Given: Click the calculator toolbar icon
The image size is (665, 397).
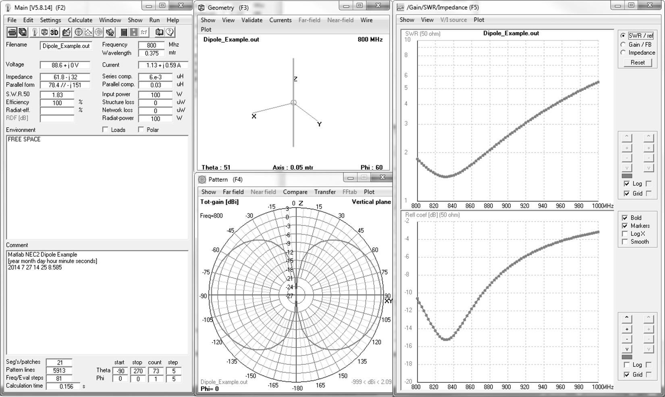Looking at the screenshot, I should (124, 32).
